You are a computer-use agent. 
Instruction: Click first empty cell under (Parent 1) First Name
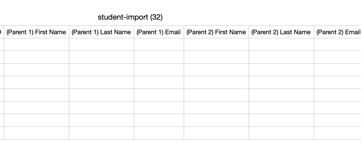pos(36,45)
